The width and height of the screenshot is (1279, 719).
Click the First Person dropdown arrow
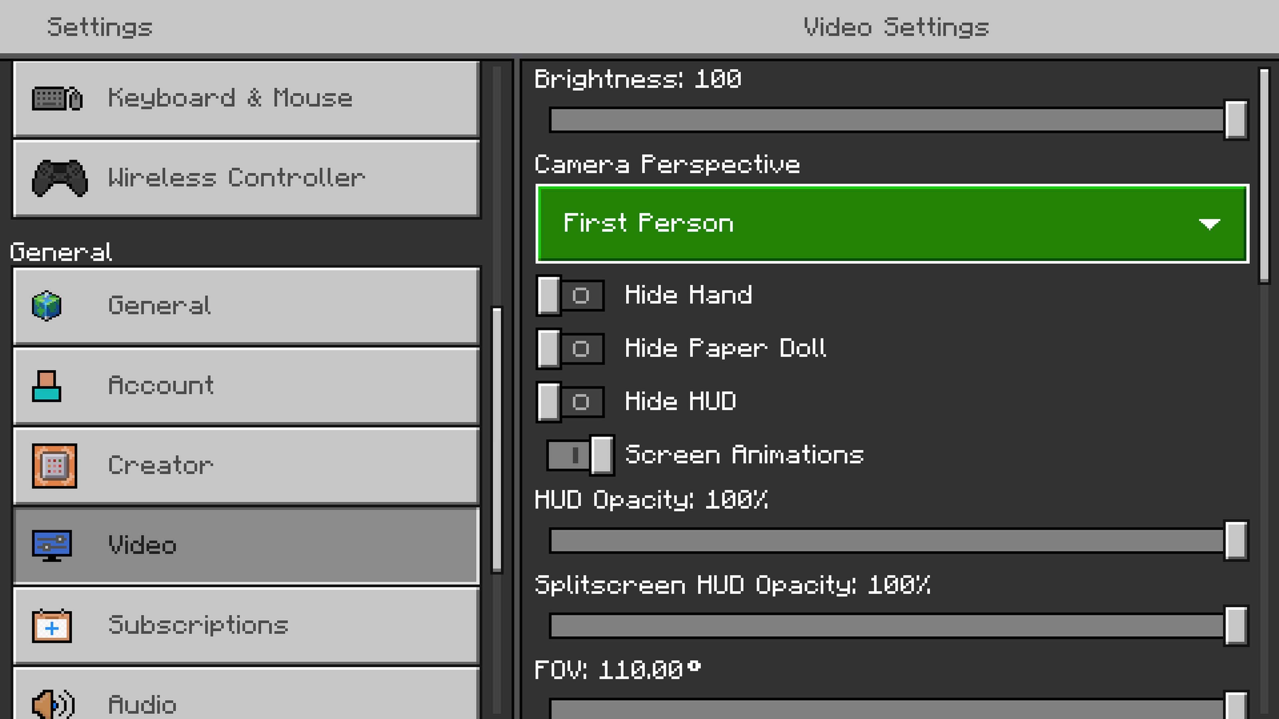coord(1209,224)
